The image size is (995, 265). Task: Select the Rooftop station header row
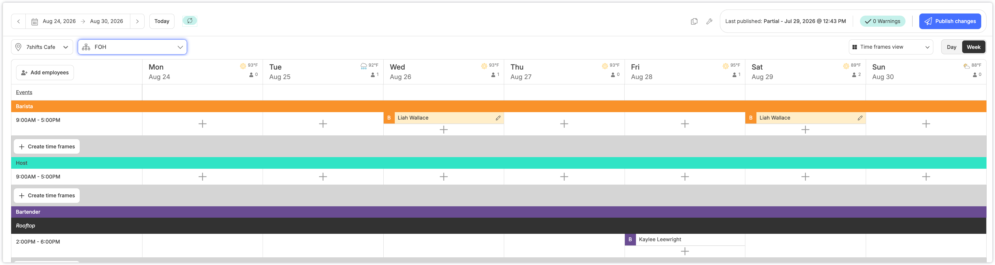[499, 226]
